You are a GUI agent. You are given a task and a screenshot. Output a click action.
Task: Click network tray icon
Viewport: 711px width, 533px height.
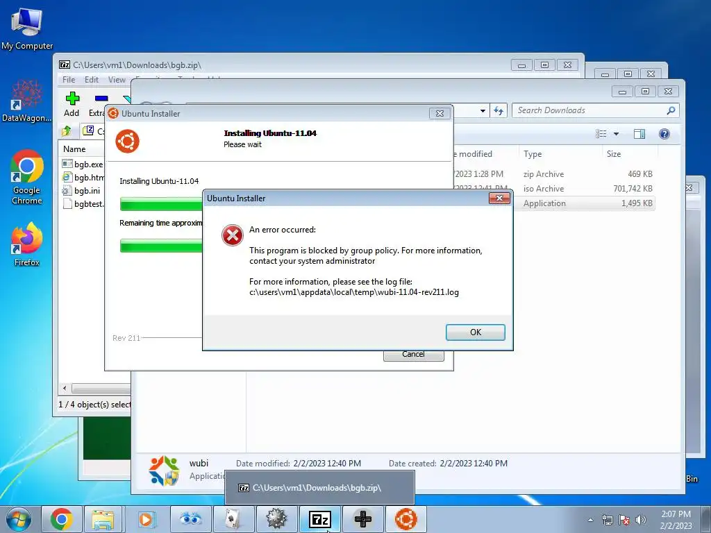point(607,520)
